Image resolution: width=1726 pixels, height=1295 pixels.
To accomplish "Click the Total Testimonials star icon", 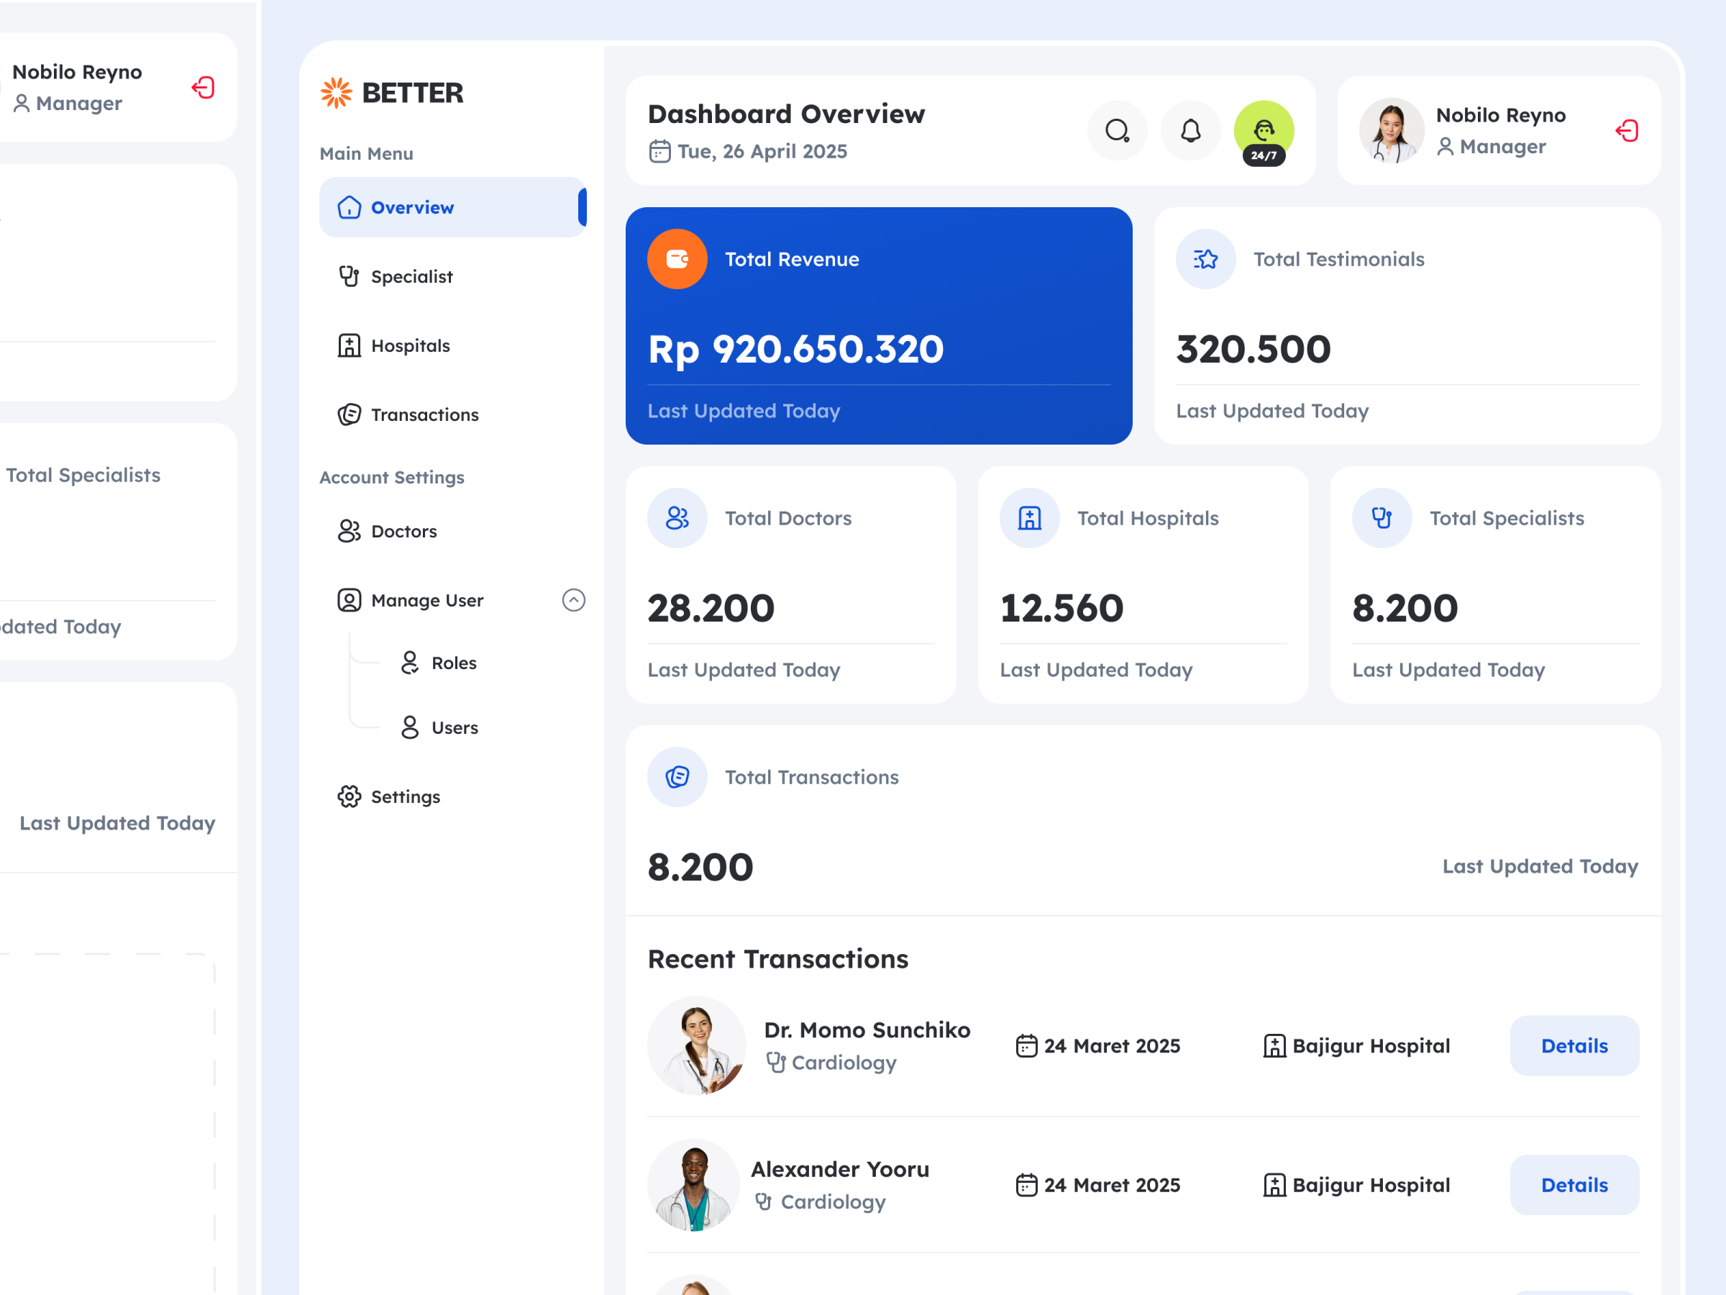I will (1205, 259).
